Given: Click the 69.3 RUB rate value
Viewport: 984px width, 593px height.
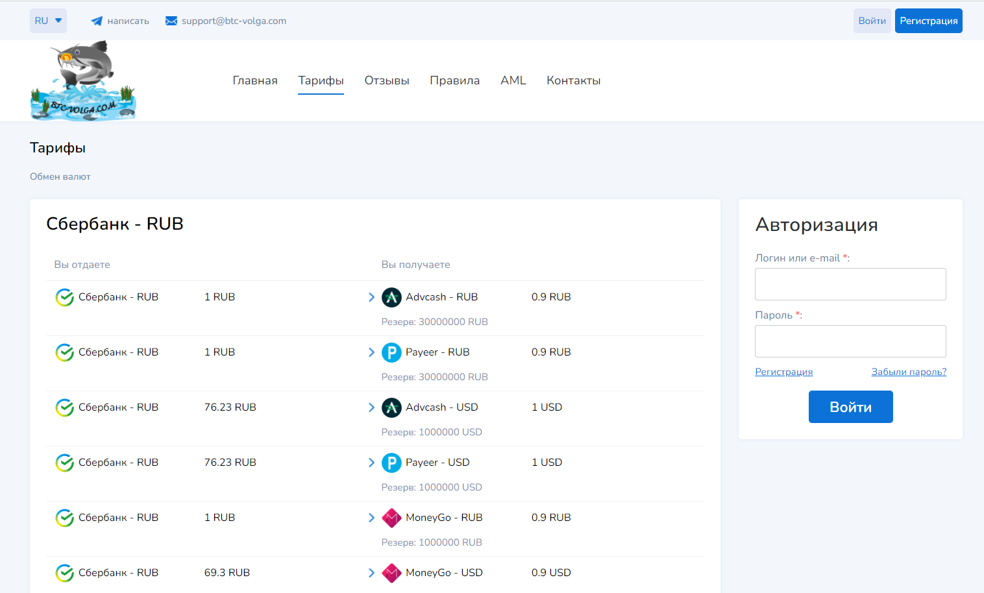Looking at the screenshot, I should 227,573.
